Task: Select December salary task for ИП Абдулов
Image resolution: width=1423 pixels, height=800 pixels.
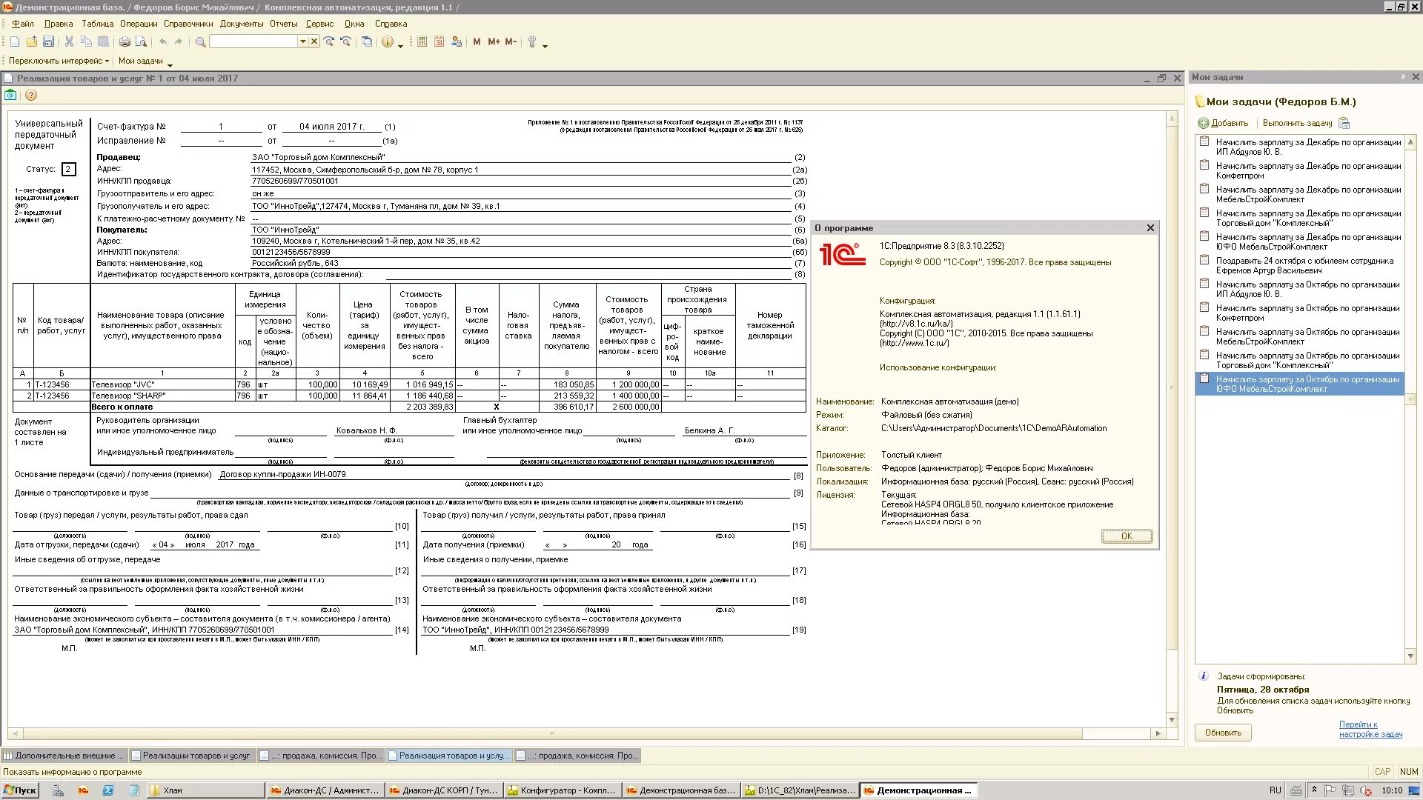Action: coord(1301,147)
